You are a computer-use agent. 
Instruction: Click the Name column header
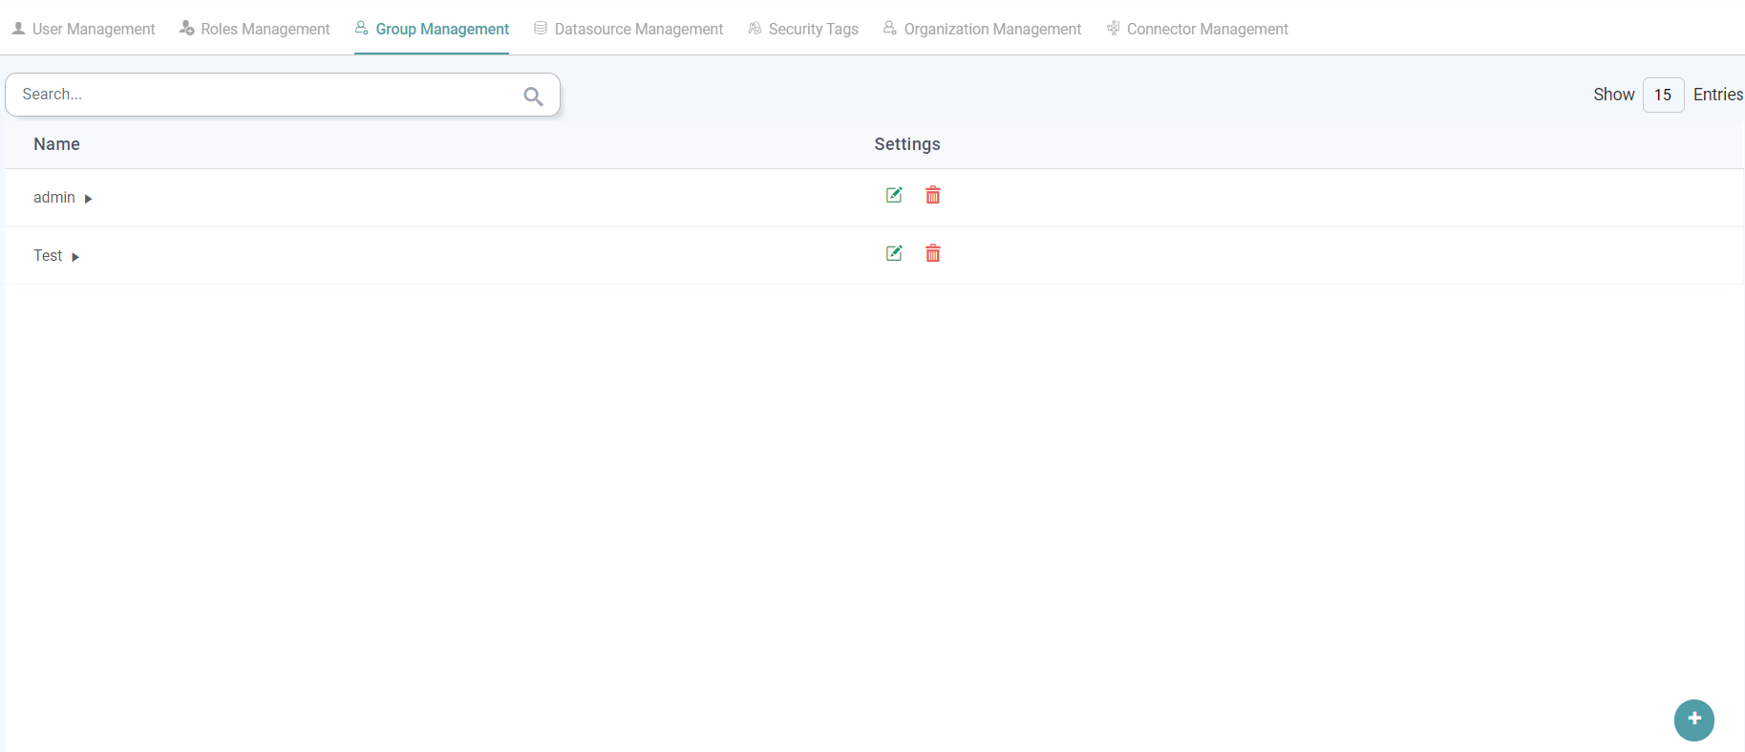56,144
